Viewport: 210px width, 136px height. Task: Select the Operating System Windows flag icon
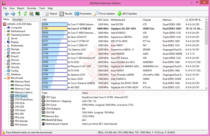pyautogui.click(x=8, y=35)
